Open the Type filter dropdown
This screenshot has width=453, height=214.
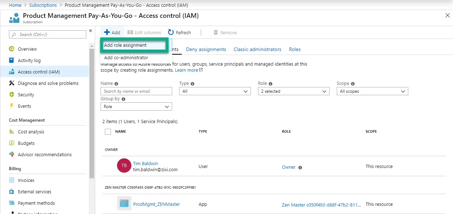(215, 91)
